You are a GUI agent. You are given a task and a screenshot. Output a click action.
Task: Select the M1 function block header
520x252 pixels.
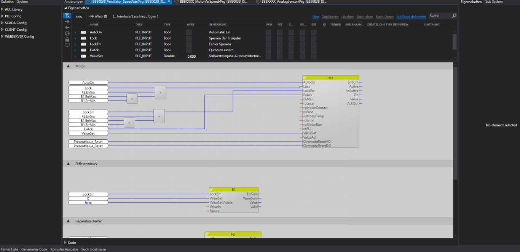point(330,78)
